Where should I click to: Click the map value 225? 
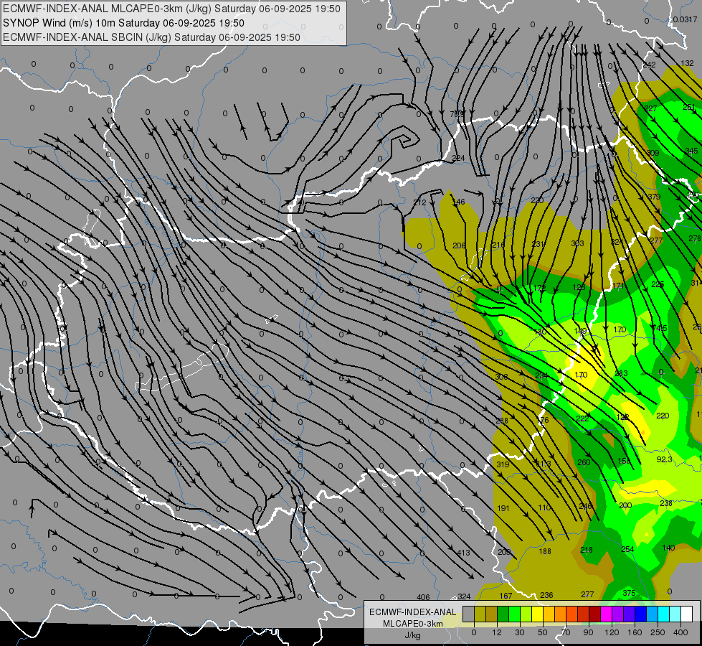tap(658, 284)
